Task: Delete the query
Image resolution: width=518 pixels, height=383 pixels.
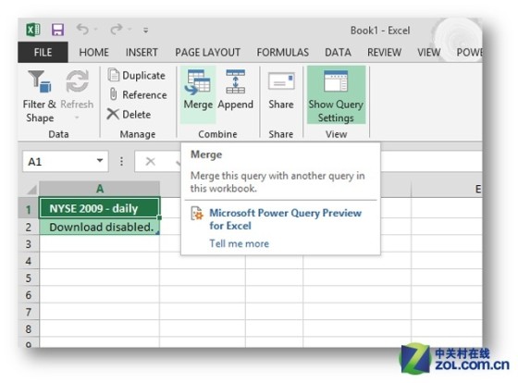Action: (129, 115)
